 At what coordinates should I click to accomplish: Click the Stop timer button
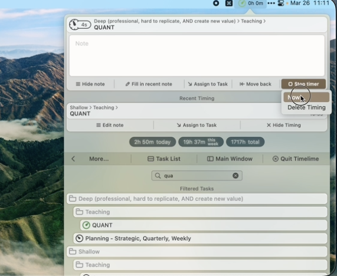pyautogui.click(x=303, y=84)
